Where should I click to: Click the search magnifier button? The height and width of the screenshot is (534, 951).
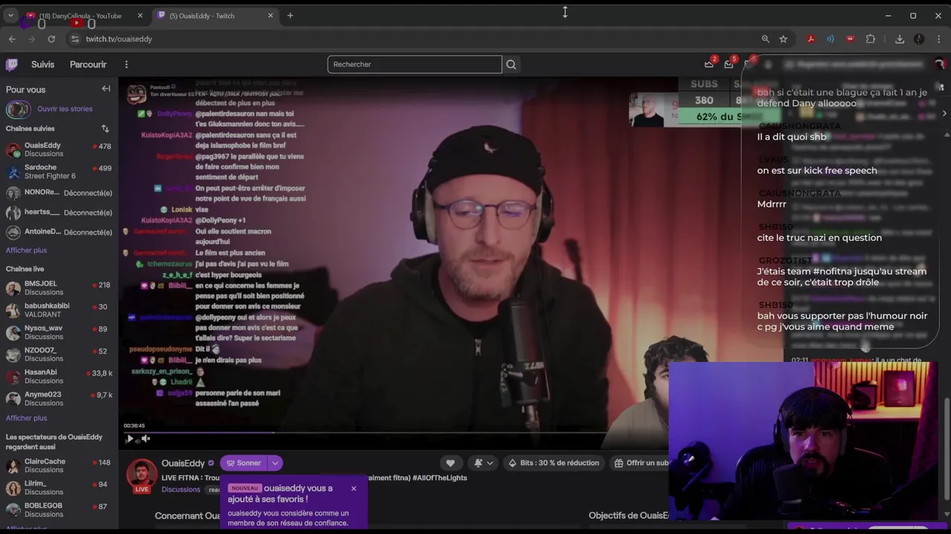[511, 65]
